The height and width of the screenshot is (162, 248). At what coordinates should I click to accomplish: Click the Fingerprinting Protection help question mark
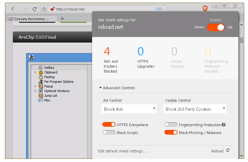click(223, 125)
